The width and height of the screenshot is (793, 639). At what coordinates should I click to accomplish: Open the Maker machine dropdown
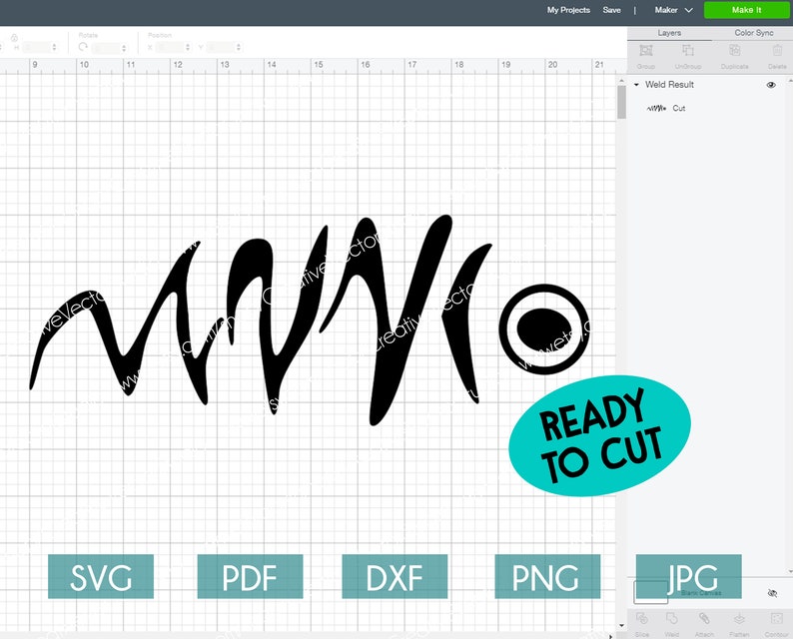pyautogui.click(x=673, y=10)
